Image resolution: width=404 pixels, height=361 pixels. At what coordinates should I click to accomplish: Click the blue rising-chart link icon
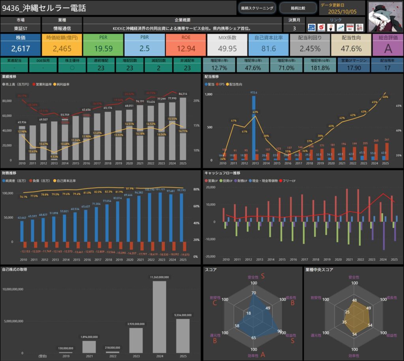tap(340, 27)
